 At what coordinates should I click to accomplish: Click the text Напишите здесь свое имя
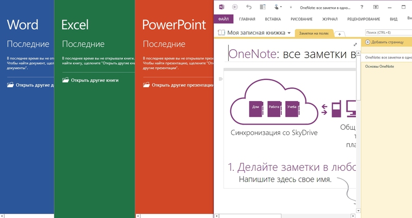[x=285, y=180]
